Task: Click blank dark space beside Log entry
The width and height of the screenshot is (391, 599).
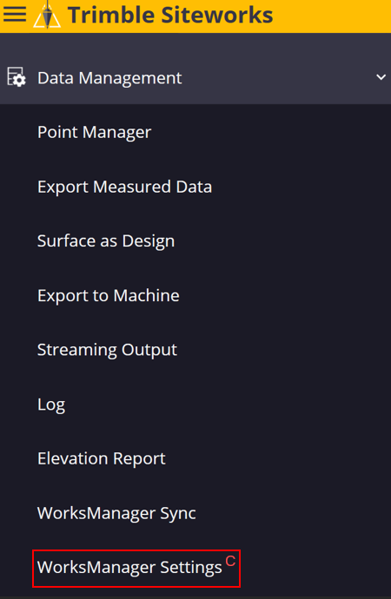Action: point(229,405)
